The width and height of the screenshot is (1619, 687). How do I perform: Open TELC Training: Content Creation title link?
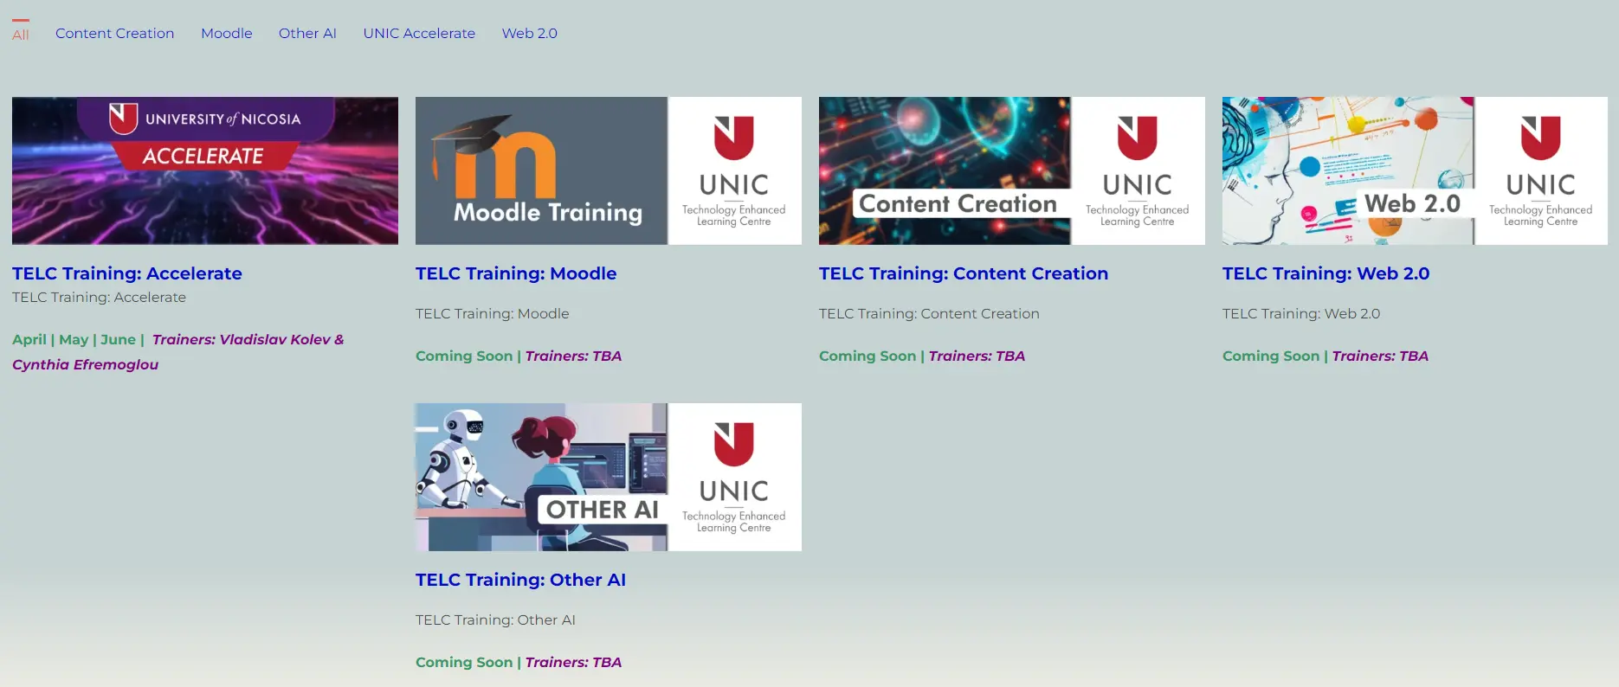coord(964,273)
